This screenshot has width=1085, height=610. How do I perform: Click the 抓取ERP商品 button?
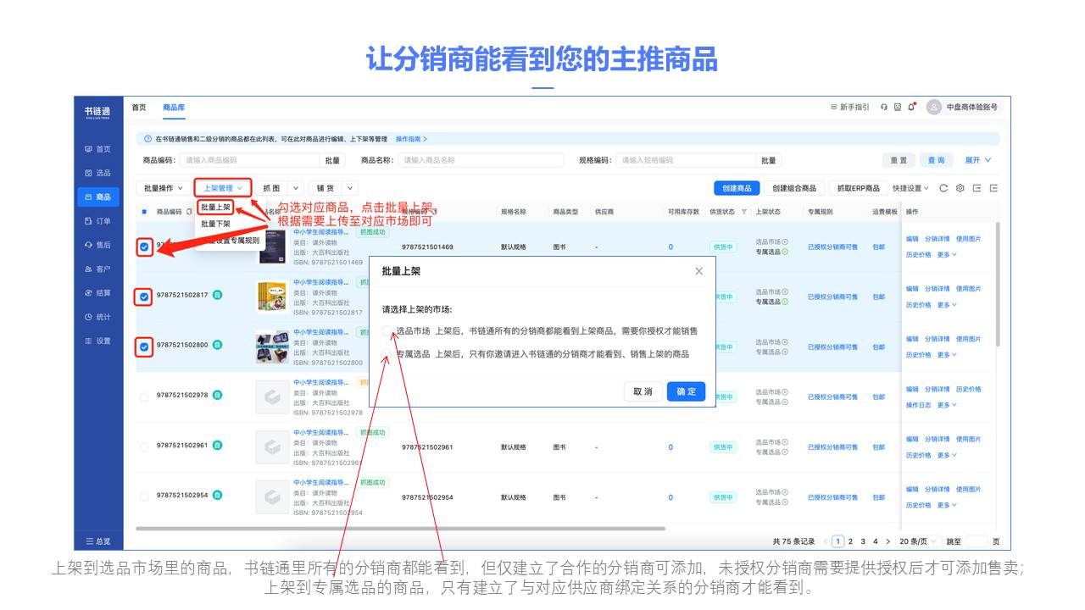point(858,188)
